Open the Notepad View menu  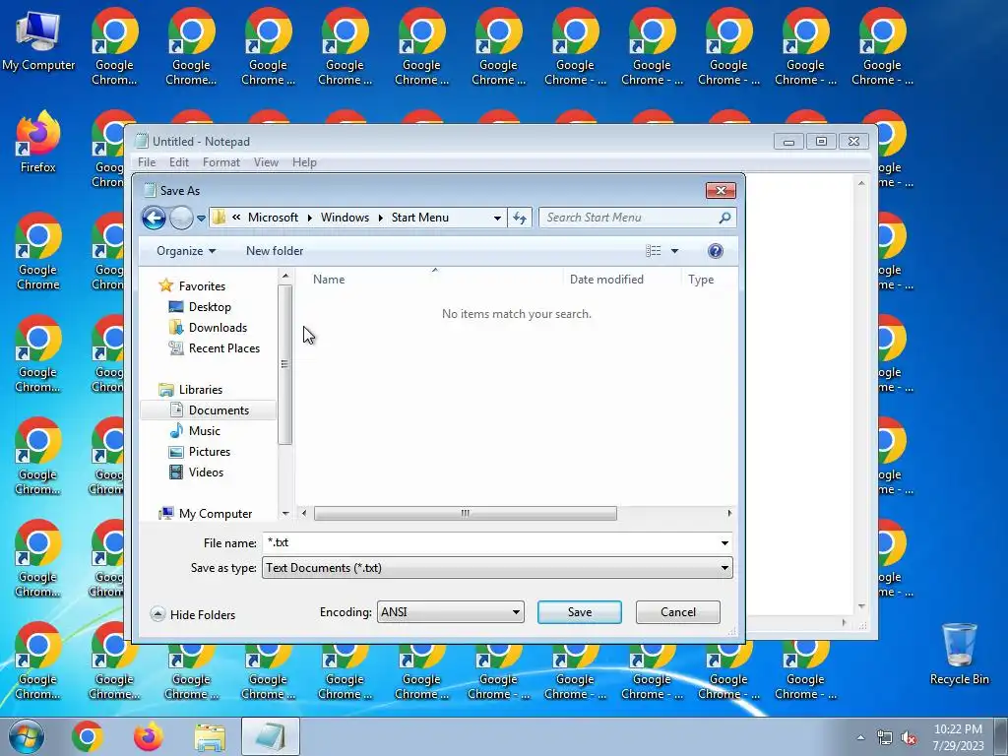[x=266, y=162]
